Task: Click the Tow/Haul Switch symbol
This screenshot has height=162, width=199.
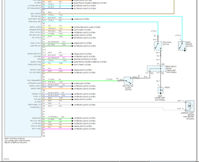Action: coord(158,45)
